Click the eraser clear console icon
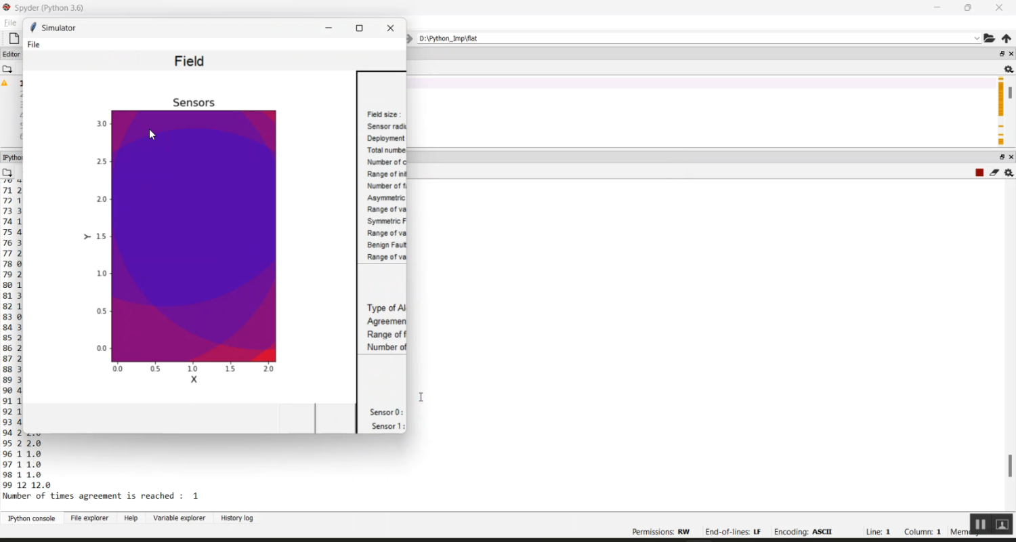This screenshot has width=1016, height=542. [x=994, y=173]
